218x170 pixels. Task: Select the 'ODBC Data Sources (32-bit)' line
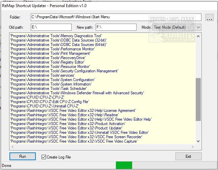[x=58, y=40]
